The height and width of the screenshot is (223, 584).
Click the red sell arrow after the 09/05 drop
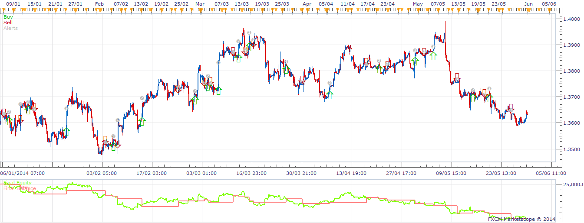[457, 78]
